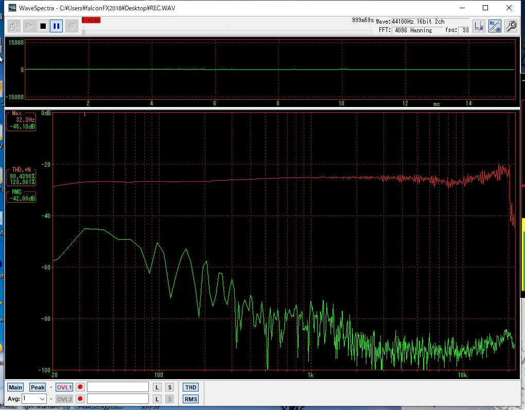Click the open file icon in toolbar
The width and height of the screenshot is (525, 410).
pos(14,26)
